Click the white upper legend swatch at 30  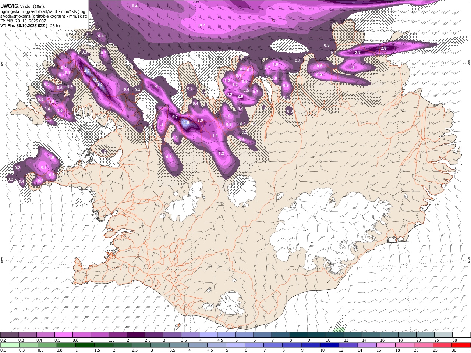coord(461,335)
